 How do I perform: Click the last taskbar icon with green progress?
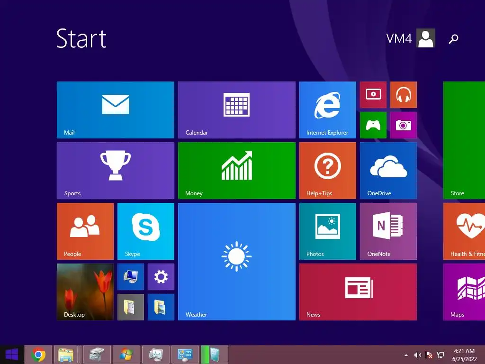(215, 355)
